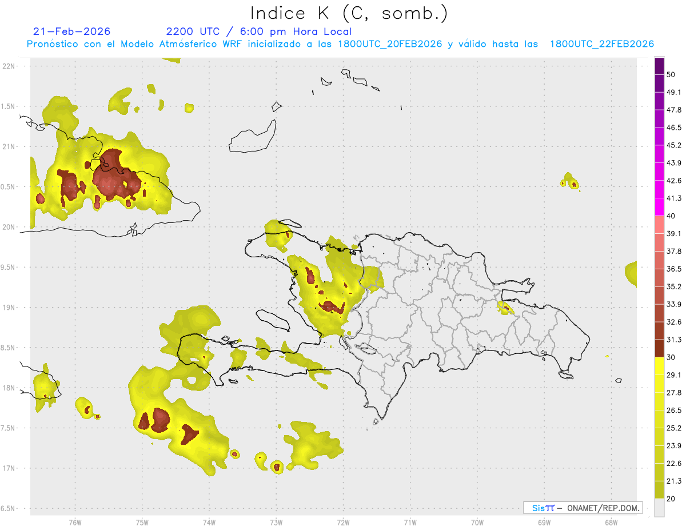This screenshot has height=530, width=686.
Task: Click the salmon band between 39.1 and 40
Action: point(659,225)
